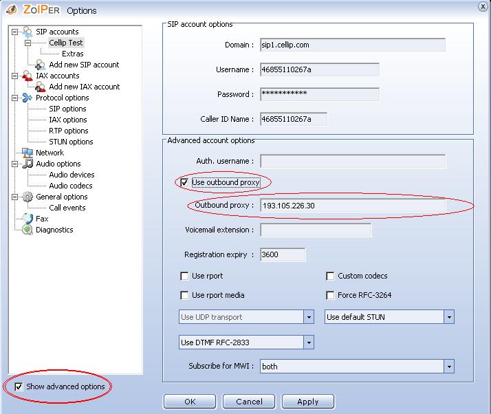Select Cellip Test account in tree
491x414 pixels.
click(66, 43)
